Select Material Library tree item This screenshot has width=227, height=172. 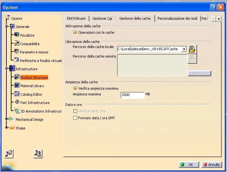coord(32,86)
